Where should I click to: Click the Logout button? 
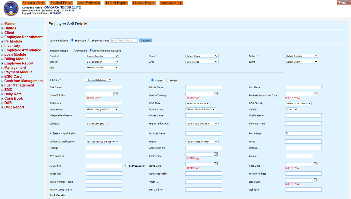(x=344, y=2)
